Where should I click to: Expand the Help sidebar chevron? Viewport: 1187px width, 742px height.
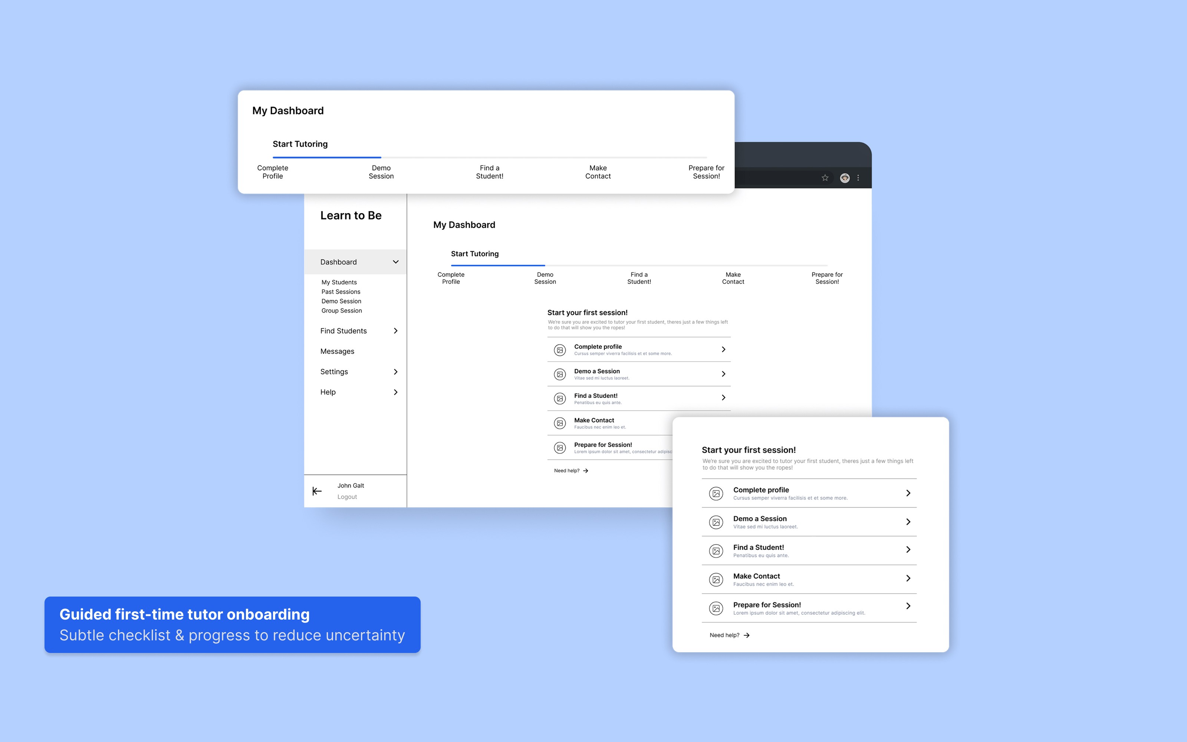tap(395, 392)
